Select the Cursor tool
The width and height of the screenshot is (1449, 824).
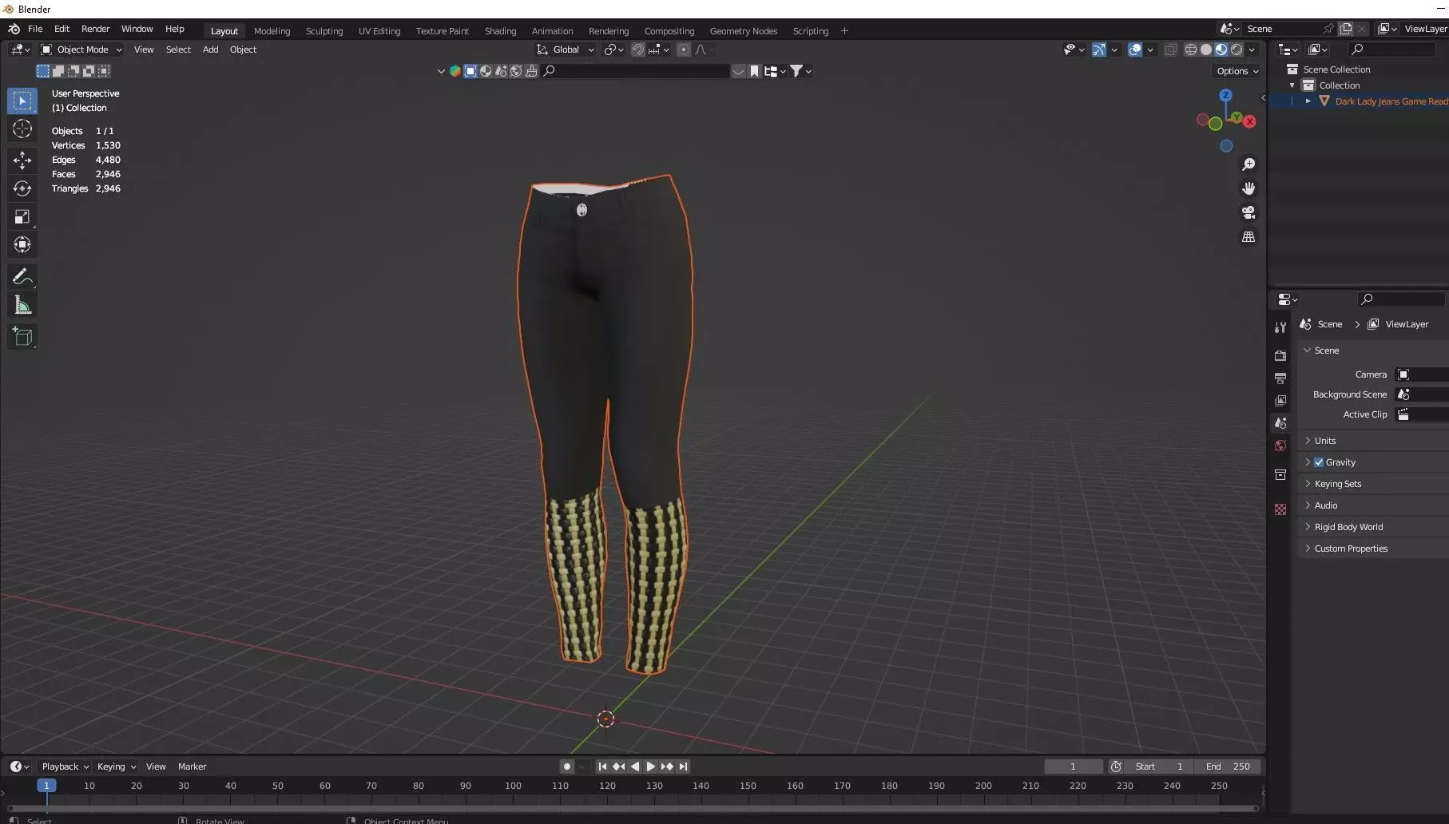click(22, 129)
